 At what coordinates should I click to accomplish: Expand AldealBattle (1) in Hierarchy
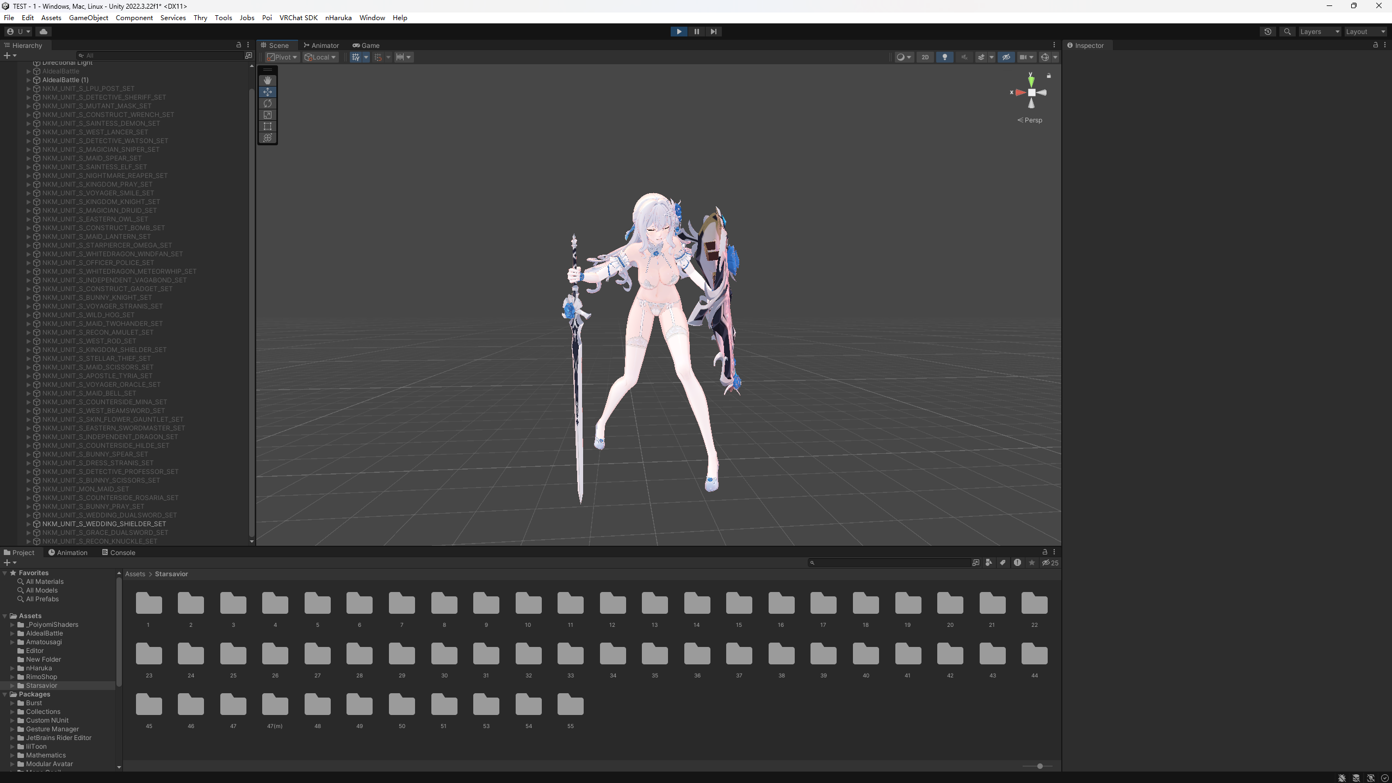(28, 80)
